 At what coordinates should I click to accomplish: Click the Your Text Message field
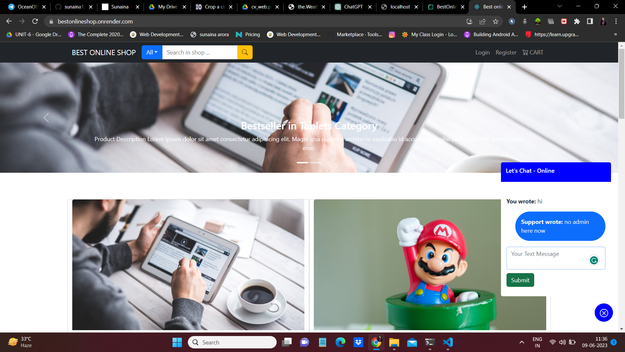tap(547, 258)
